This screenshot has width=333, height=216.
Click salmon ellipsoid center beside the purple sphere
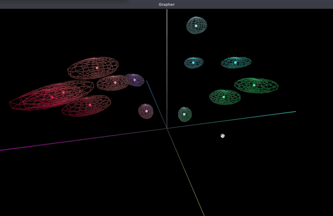(x=115, y=82)
